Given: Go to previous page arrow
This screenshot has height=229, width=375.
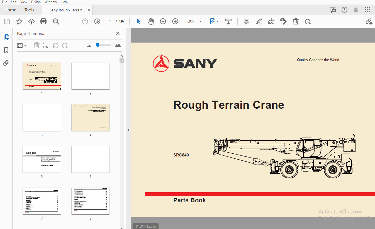Looking at the screenshot, I should tap(85, 21).
